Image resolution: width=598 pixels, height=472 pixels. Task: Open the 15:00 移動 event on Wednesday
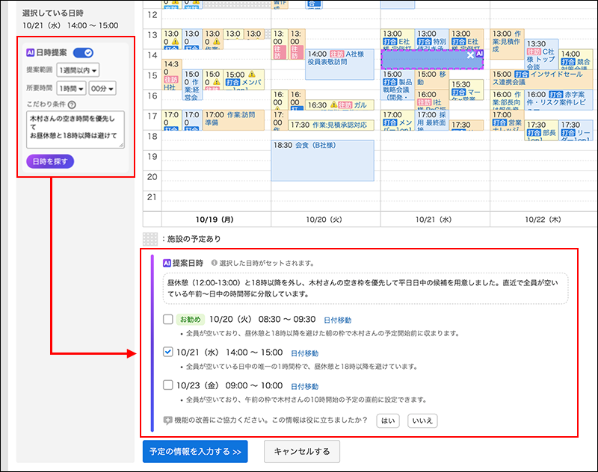tap(432, 79)
